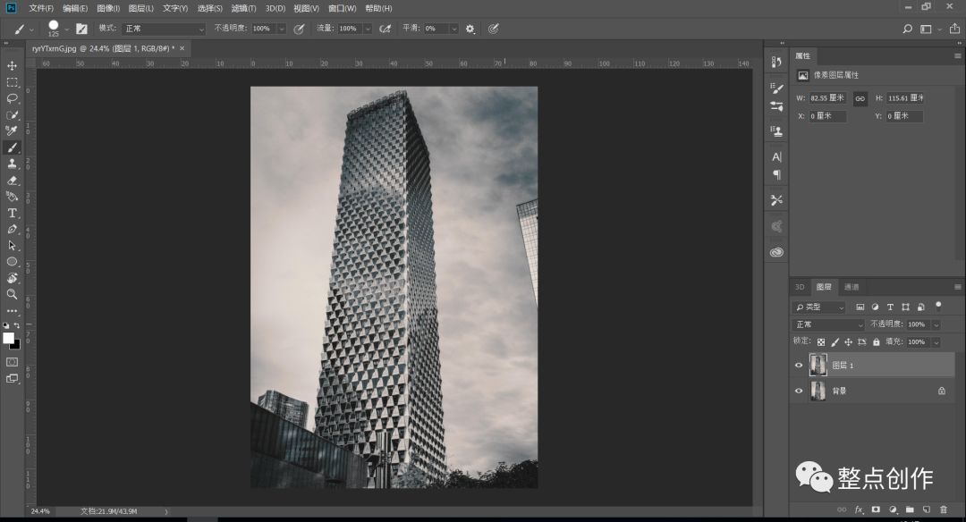Toggle the W/H link proportions button
The width and height of the screenshot is (966, 522).
[860, 98]
